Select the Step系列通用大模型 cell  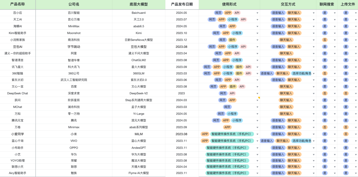[x=139, y=100]
